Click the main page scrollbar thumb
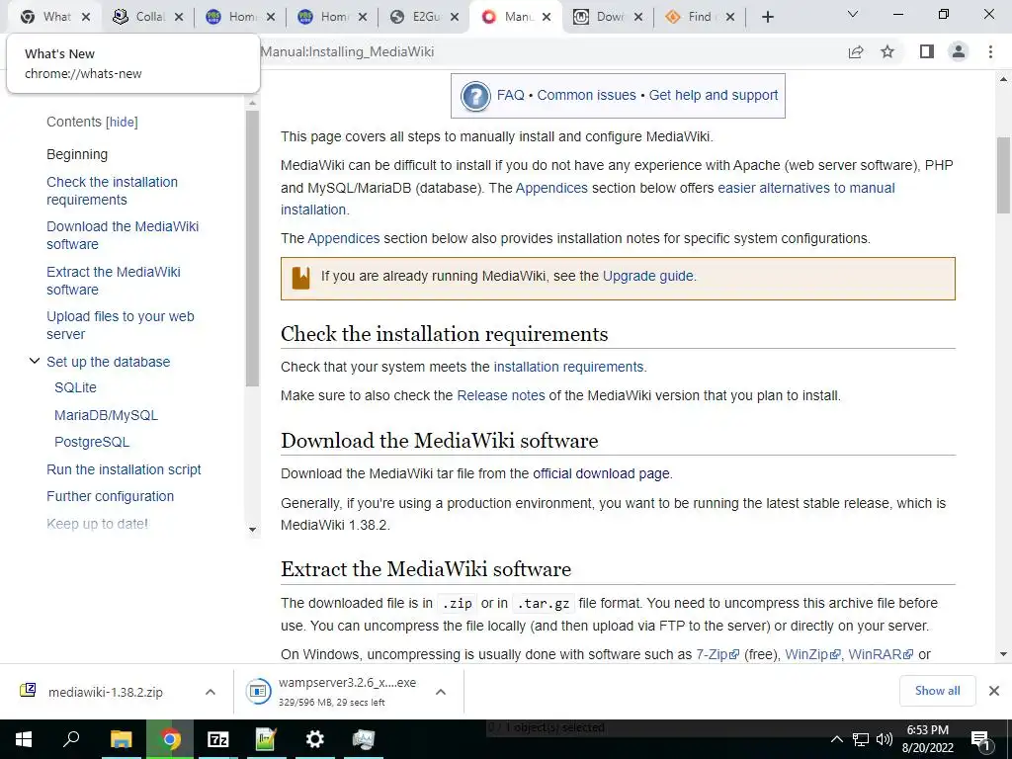Screen dimensions: 1012x759 pyautogui.click(x=1003, y=175)
